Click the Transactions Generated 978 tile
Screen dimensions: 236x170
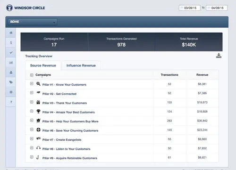(x=121, y=42)
